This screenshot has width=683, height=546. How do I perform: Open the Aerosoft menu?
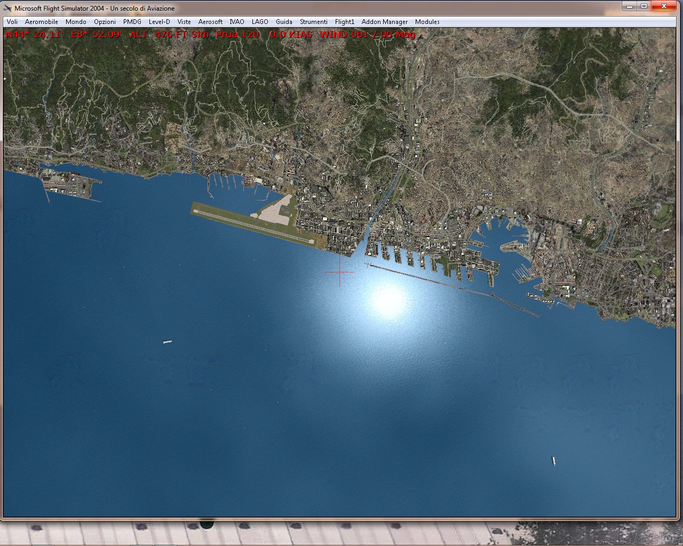(210, 22)
